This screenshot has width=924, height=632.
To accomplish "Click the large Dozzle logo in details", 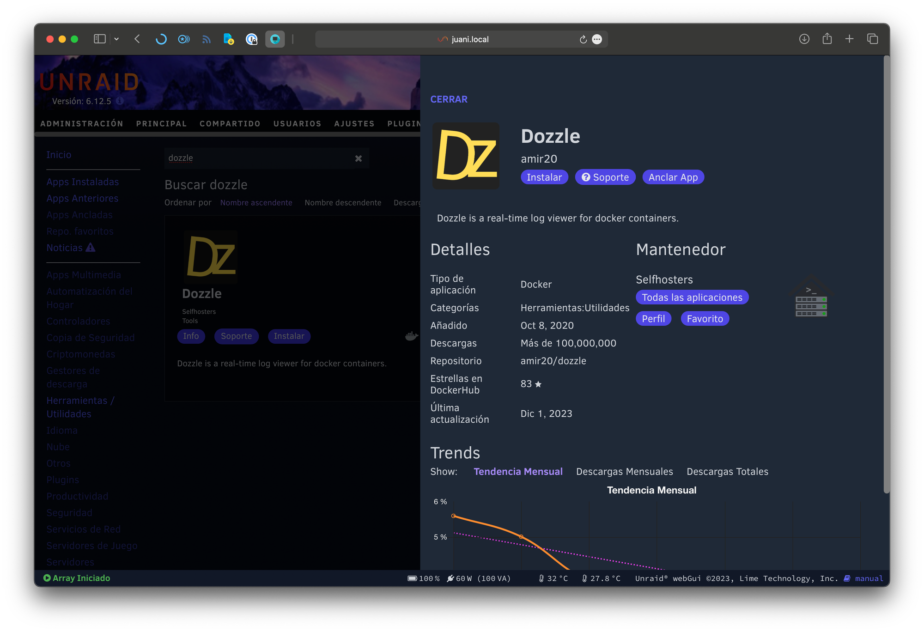I will 466,156.
